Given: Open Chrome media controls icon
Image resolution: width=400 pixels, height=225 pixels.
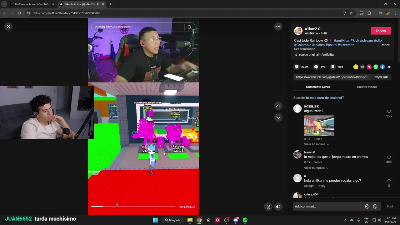Looking at the screenshot, I should [x=380, y=13].
